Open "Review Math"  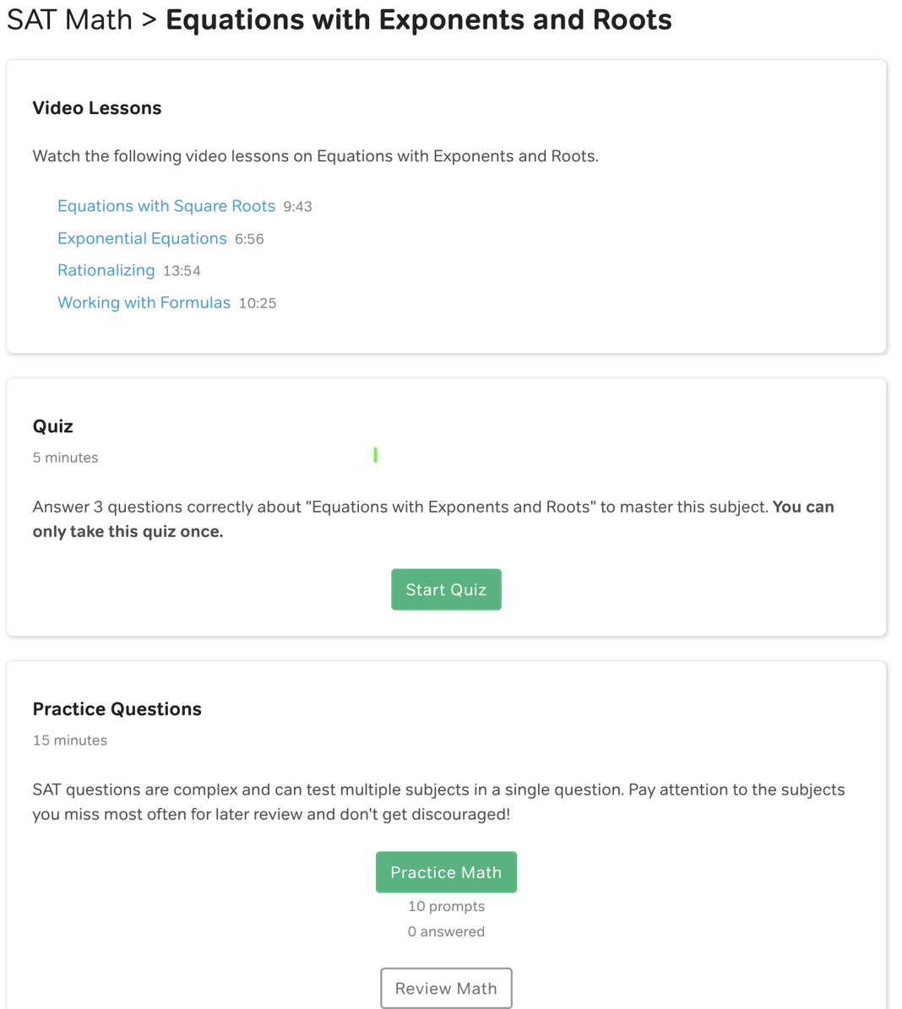pos(446,987)
